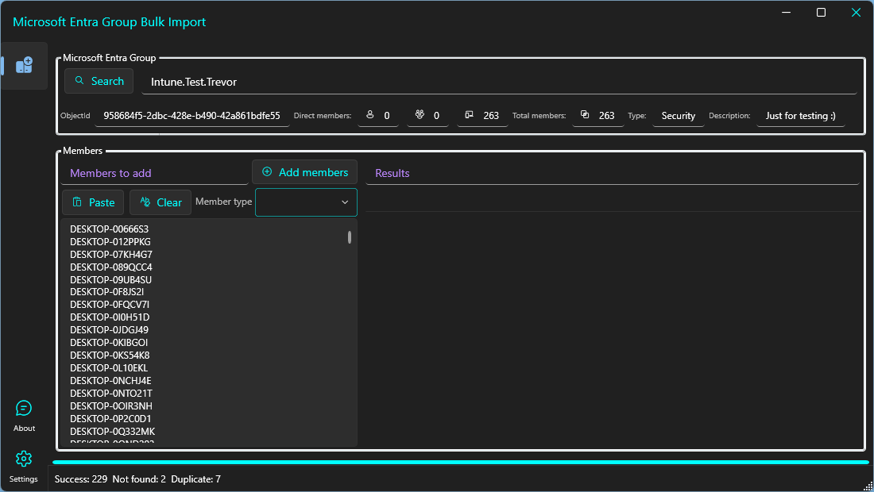The width and height of the screenshot is (874, 492).
Task: Open the group bulk import sidebar page
Action: tap(24, 66)
